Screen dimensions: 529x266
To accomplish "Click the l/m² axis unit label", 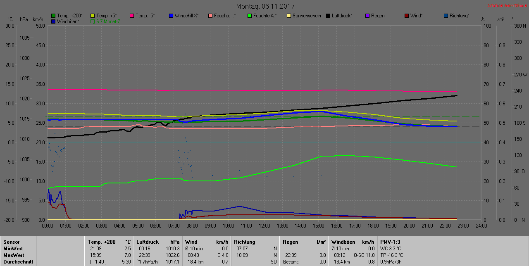I will 500,19.
